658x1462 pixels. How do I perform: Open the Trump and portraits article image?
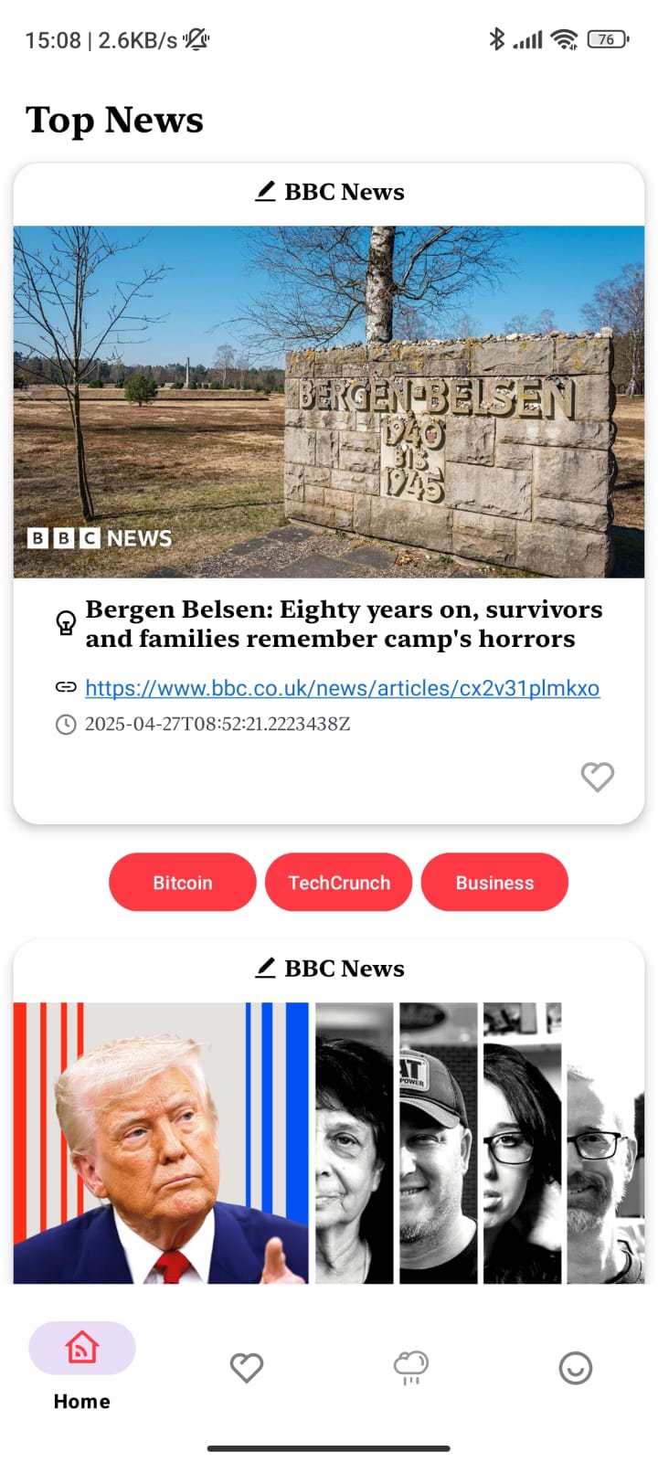click(x=329, y=1143)
